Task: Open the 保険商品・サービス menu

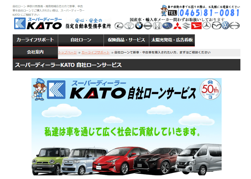Action: (x=127, y=40)
